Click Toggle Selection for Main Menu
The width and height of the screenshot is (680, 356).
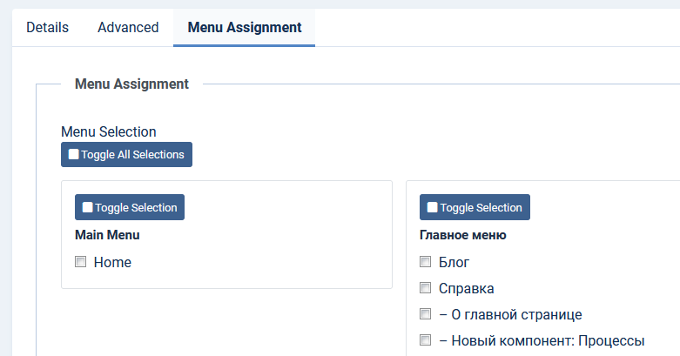tap(130, 207)
